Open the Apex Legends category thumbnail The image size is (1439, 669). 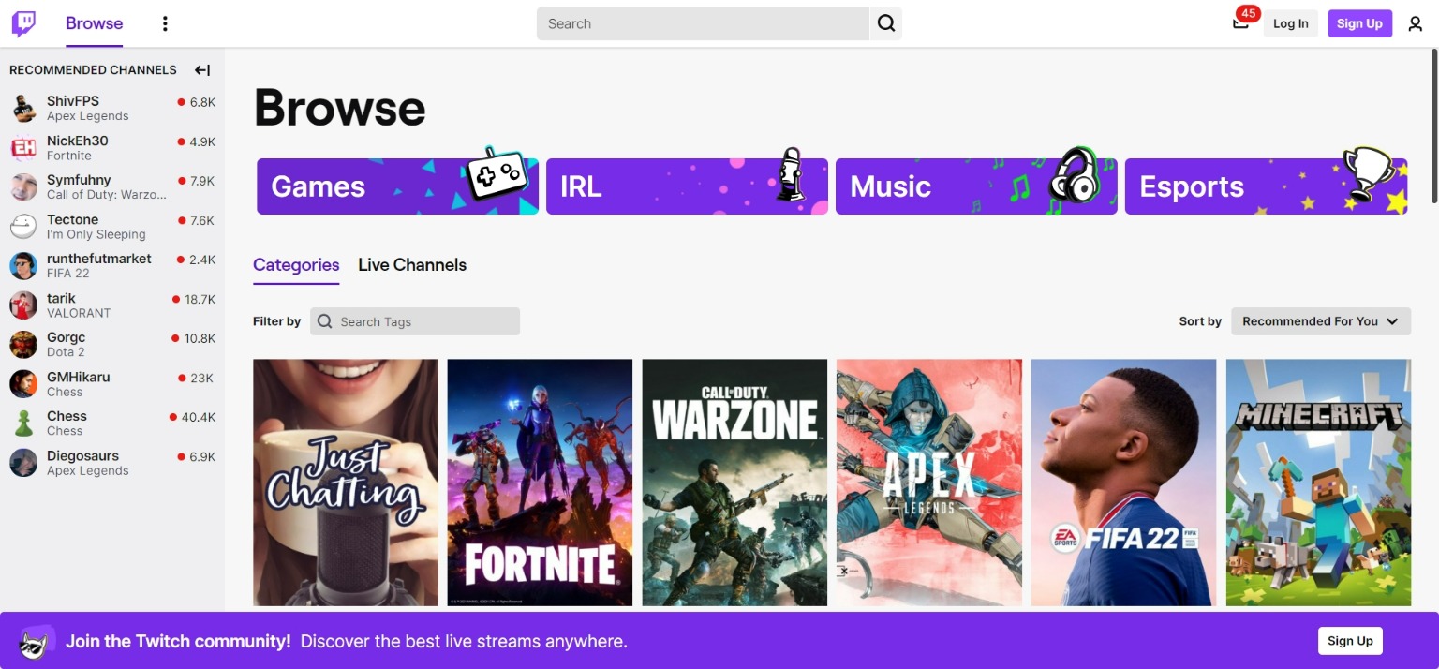(929, 483)
